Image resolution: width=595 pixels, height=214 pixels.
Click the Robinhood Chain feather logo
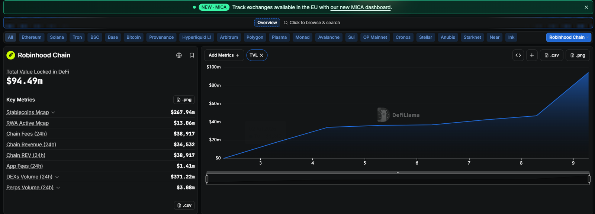pos(11,55)
